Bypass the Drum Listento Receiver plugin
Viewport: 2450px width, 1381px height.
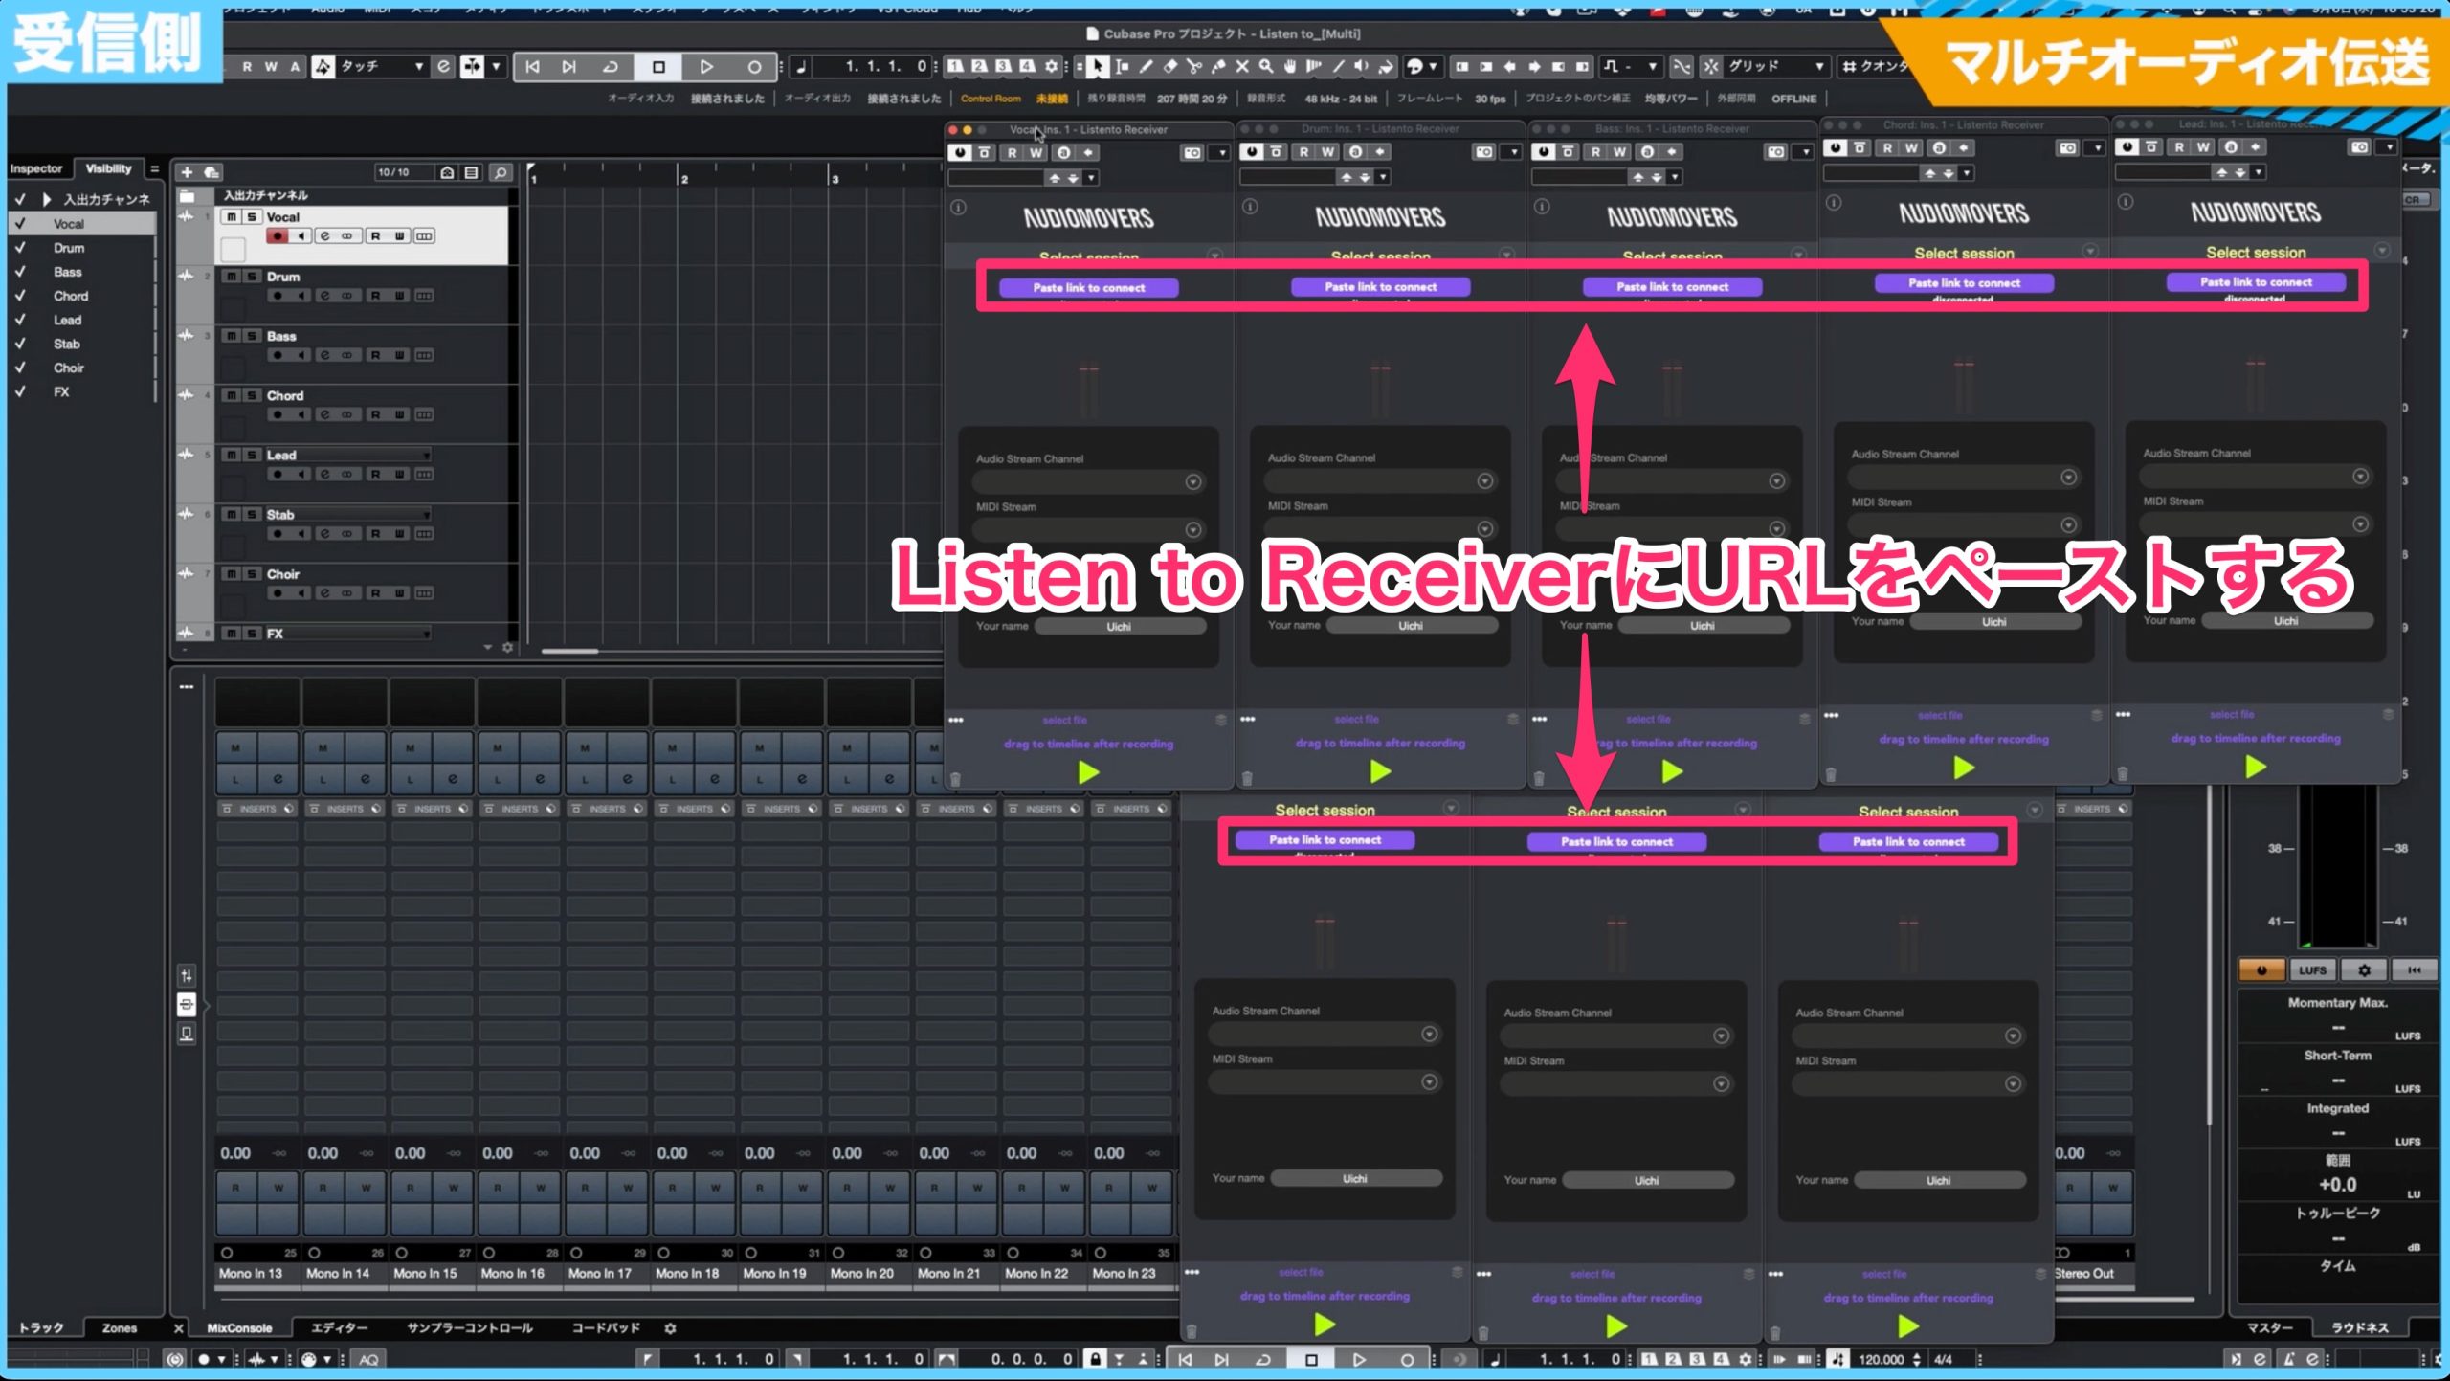pyautogui.click(x=1252, y=151)
